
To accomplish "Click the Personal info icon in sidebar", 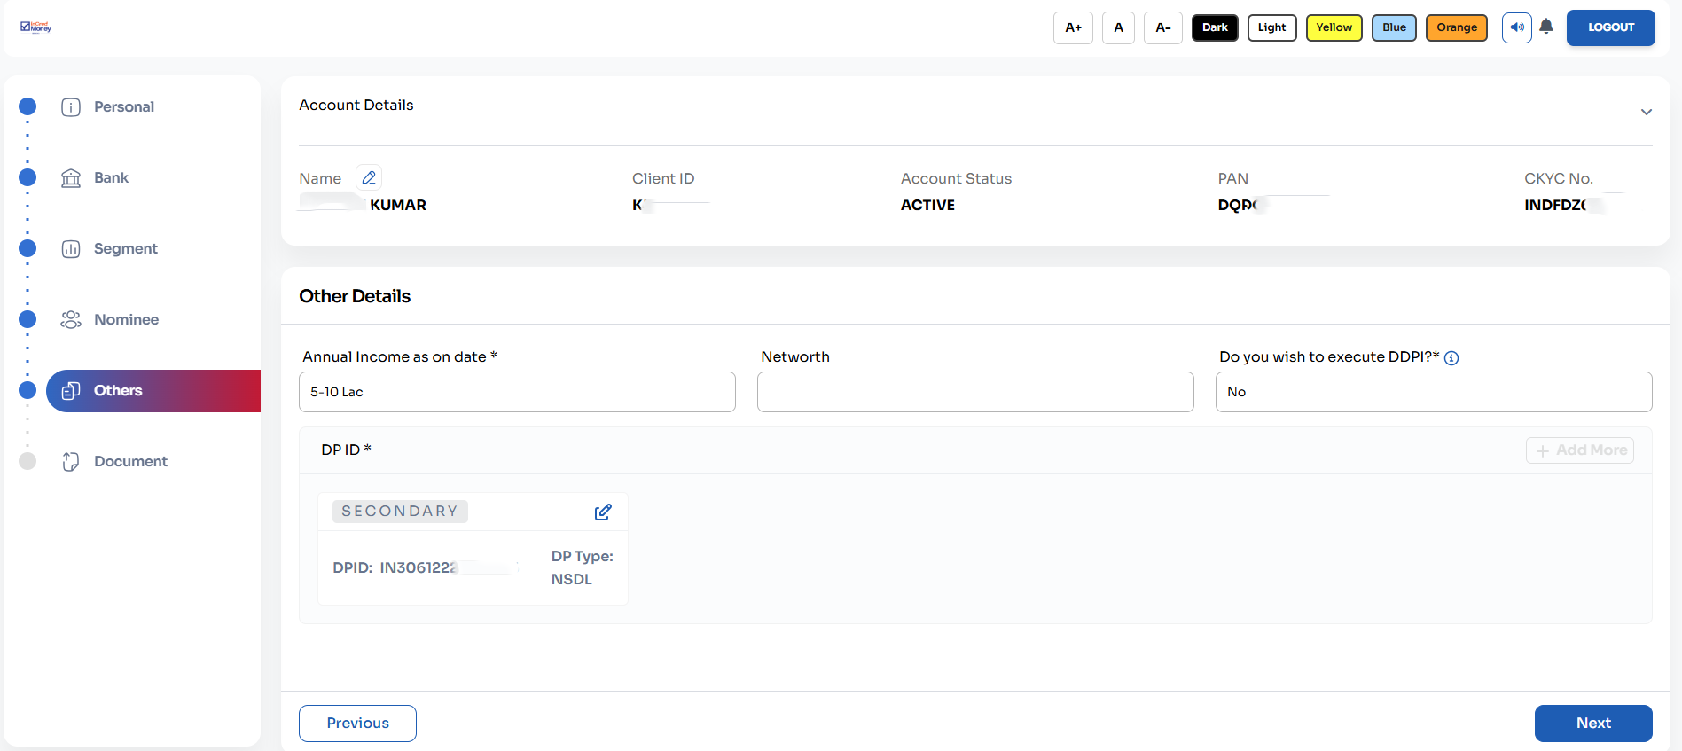I will coord(71,107).
